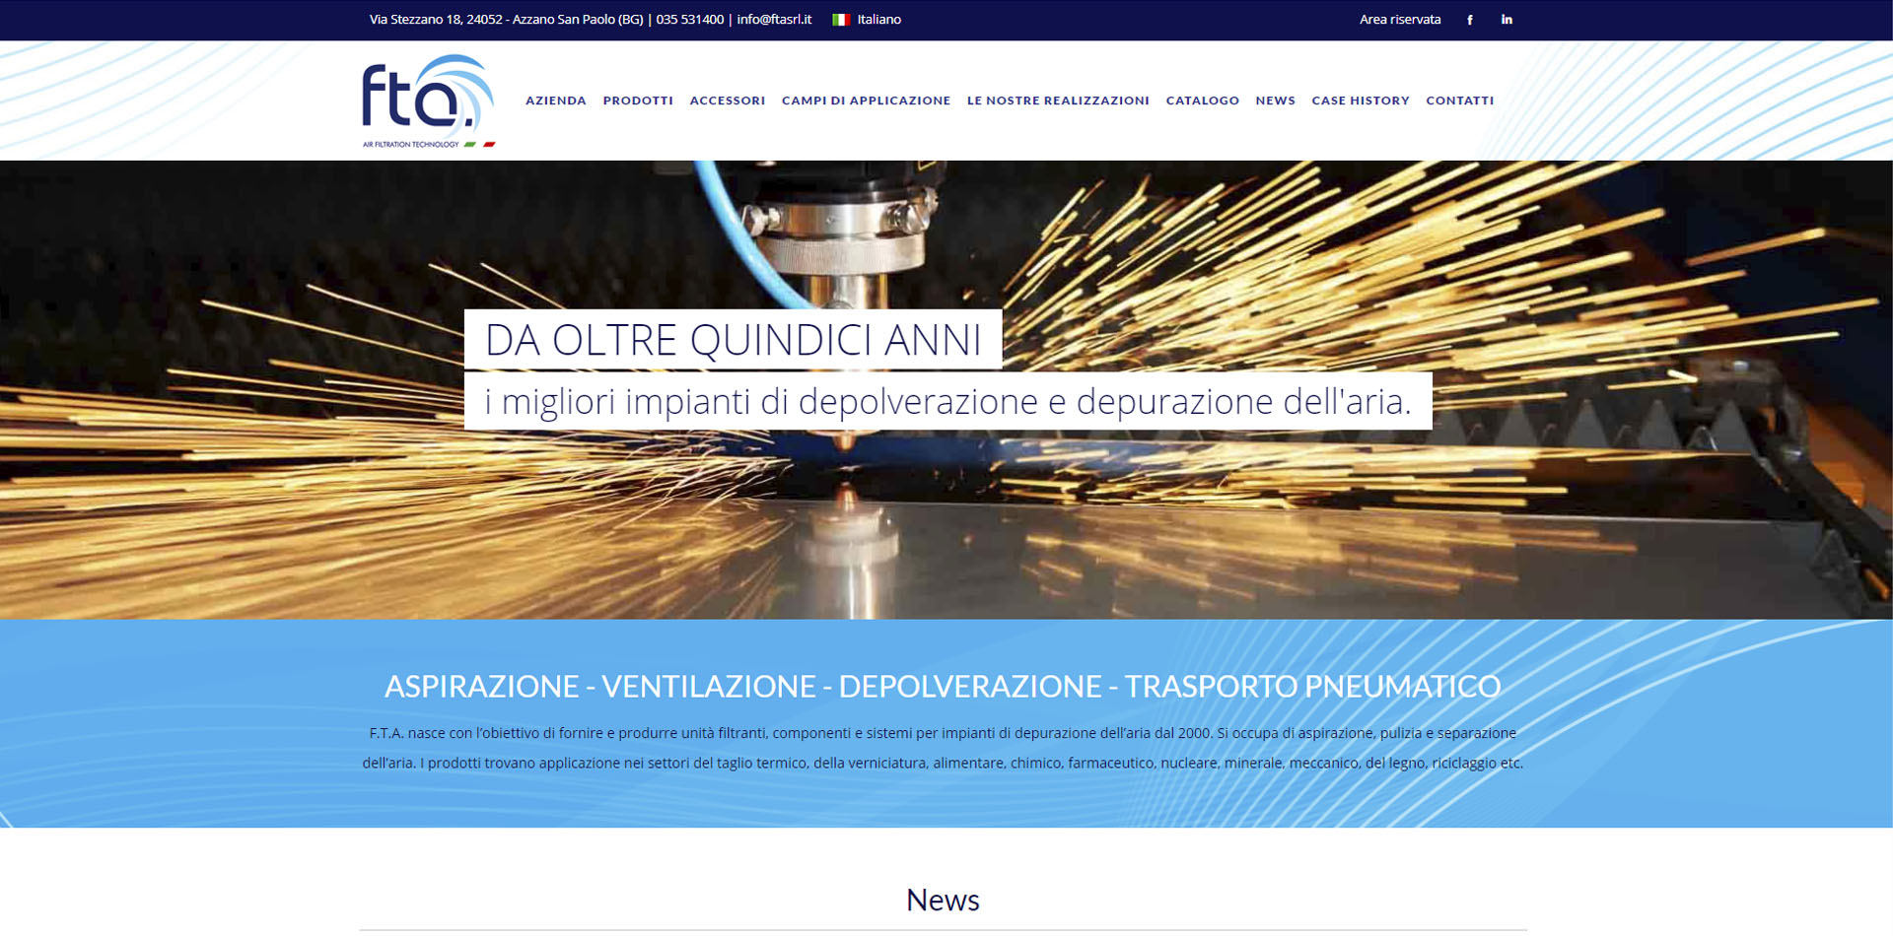The width and height of the screenshot is (1893, 936).
Task: Open the Accessori menu
Action: [728, 100]
